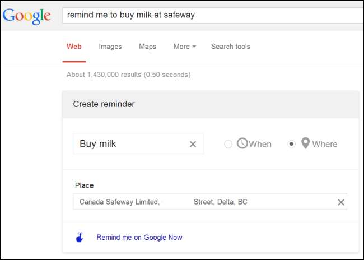The height and width of the screenshot is (260, 364).
Task: Click the Place field with Canada Safeway
Action: (x=202, y=202)
